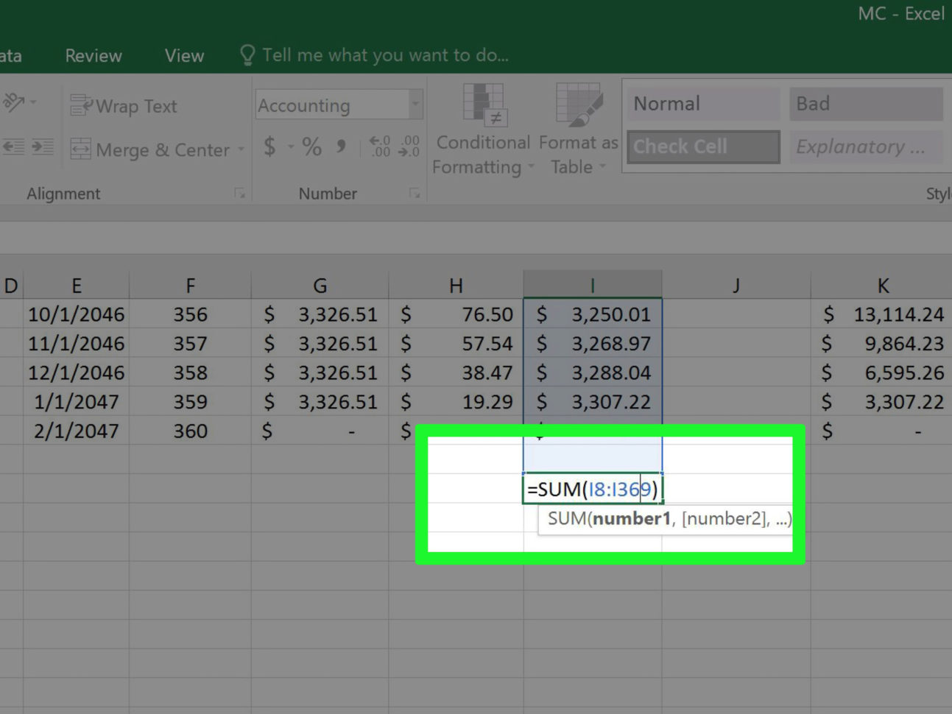
Task: Apply the Bad cell style
Action: click(865, 103)
